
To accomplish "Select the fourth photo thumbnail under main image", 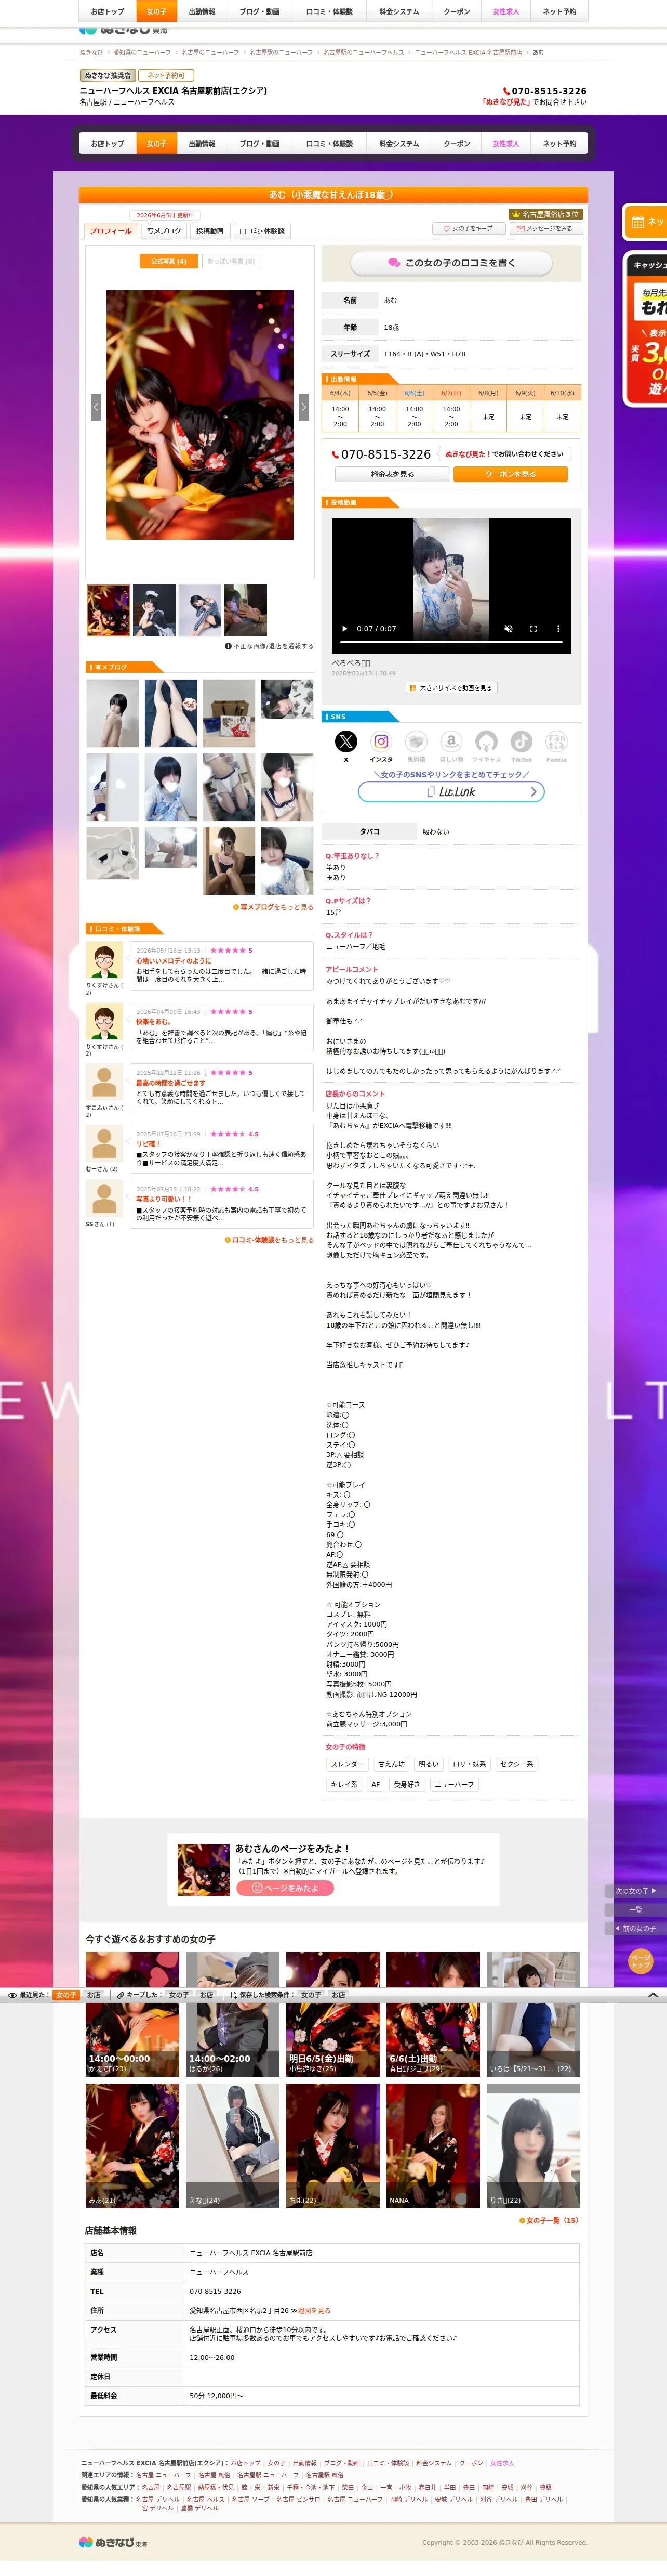I will point(246,610).
